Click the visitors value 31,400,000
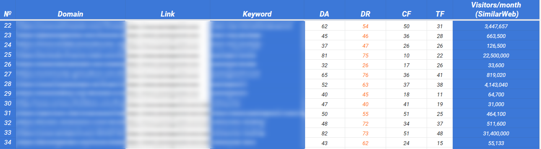 496,133
